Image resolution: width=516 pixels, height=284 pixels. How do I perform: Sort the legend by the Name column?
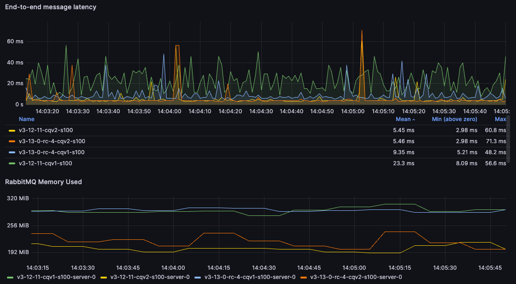coord(26,119)
